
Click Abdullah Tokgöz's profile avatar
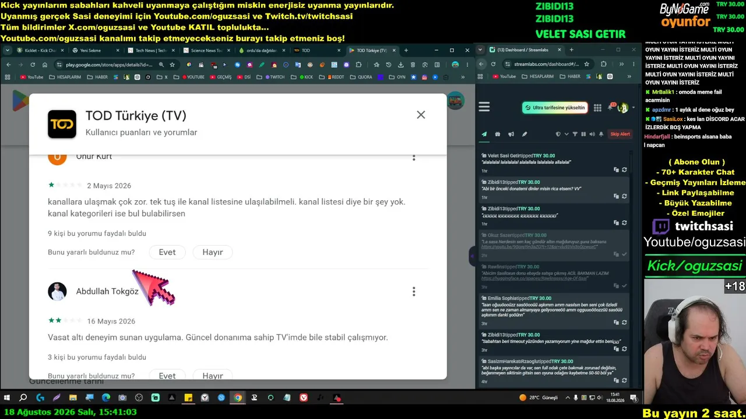coord(57,292)
